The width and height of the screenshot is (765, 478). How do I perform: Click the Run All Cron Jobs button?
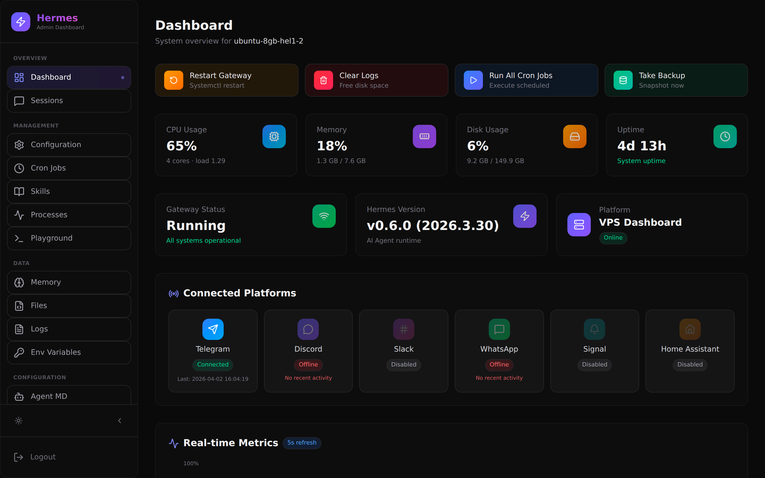click(x=526, y=80)
